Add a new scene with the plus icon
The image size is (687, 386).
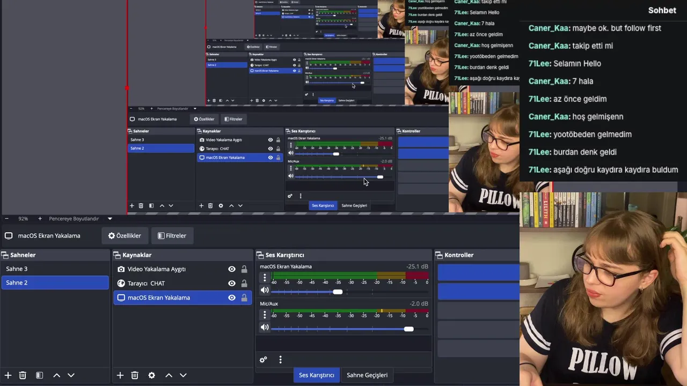click(x=8, y=375)
